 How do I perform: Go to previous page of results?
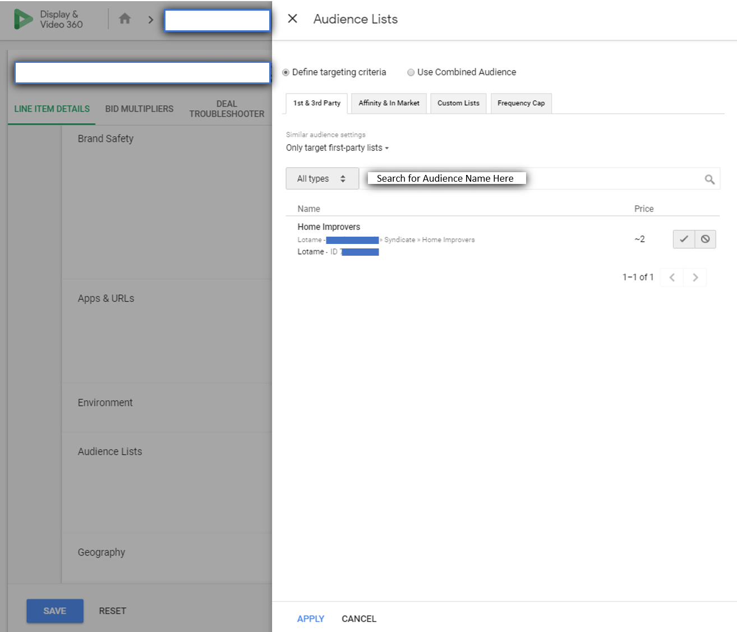pos(672,277)
